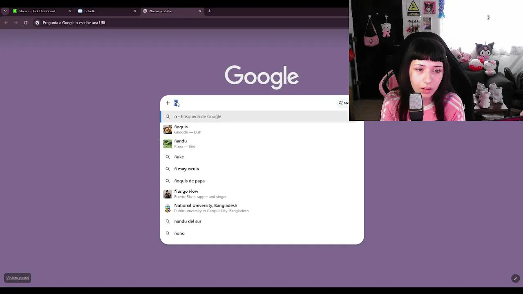The image size is (523, 294).
Task: Close the Stream - Kick Dashboard tab
Action: [x=69, y=11]
